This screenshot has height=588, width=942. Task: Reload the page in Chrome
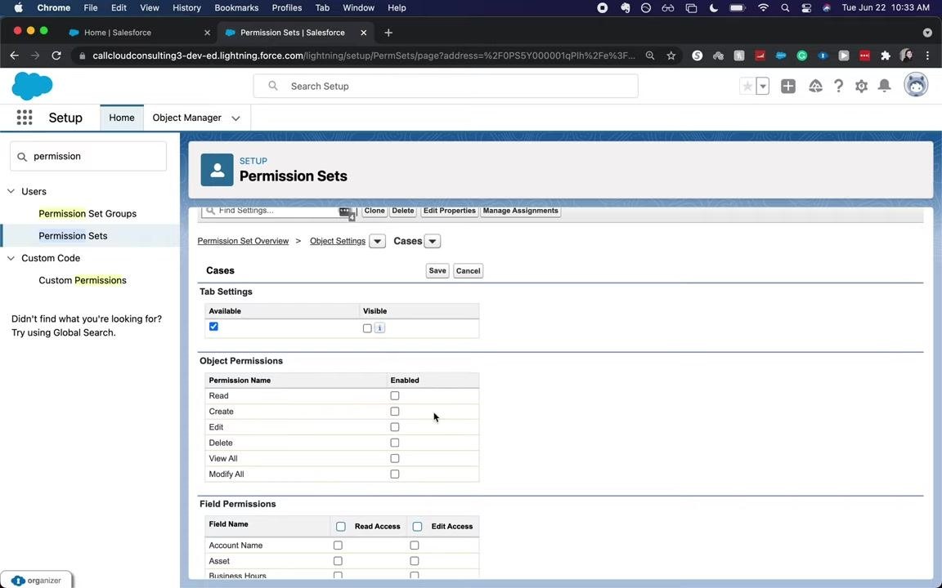click(x=56, y=56)
